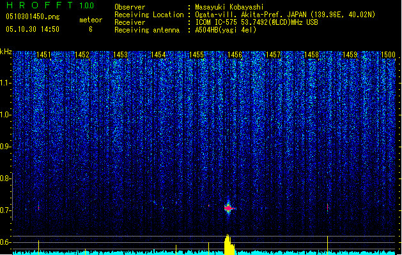
Task: Click the Receiving antenna label
Action: (147, 30)
